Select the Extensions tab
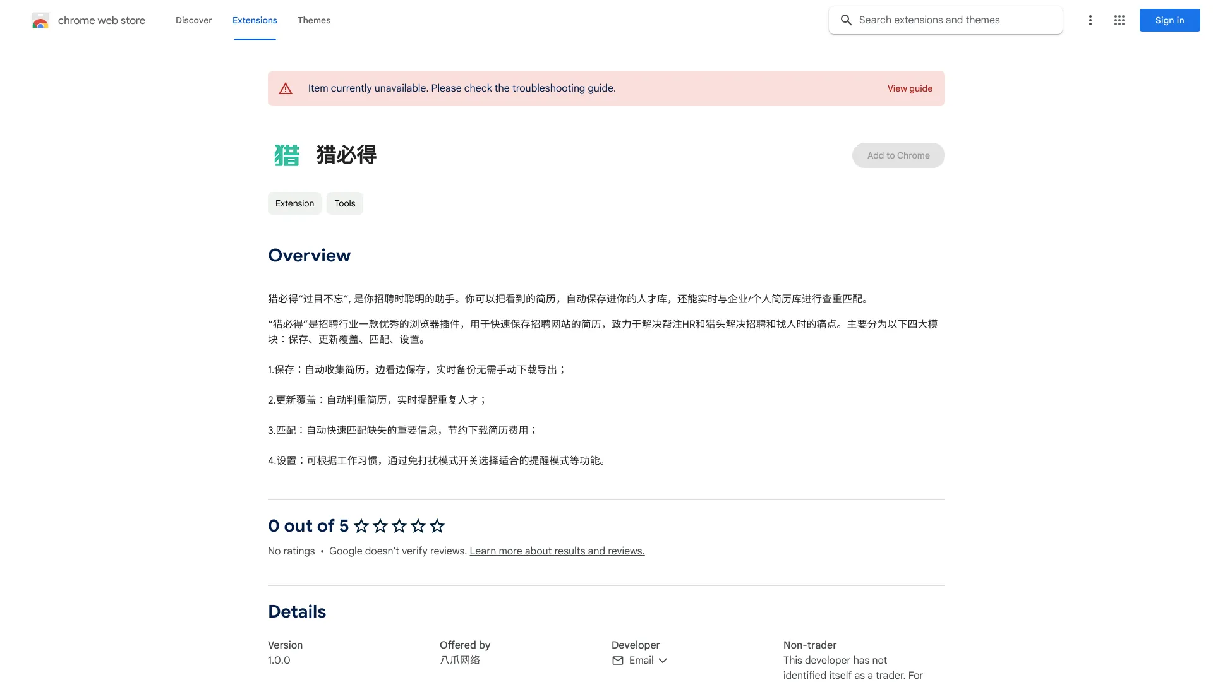Image resolution: width=1213 pixels, height=682 pixels. (x=255, y=20)
